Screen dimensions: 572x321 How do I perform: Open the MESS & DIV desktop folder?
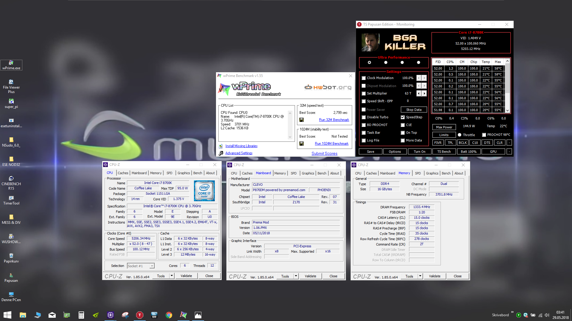point(11,219)
